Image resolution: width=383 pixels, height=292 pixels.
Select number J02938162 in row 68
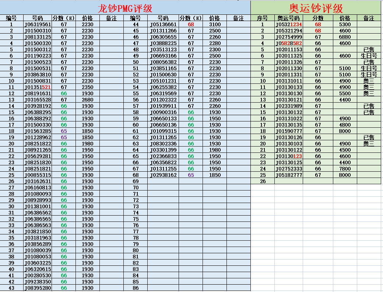coord(163,175)
